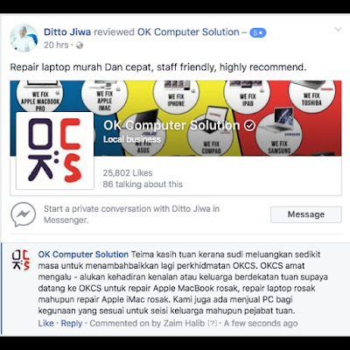The image size is (350, 350).
Task: Open the OK Computer Solution commenter name
Action: point(83,255)
